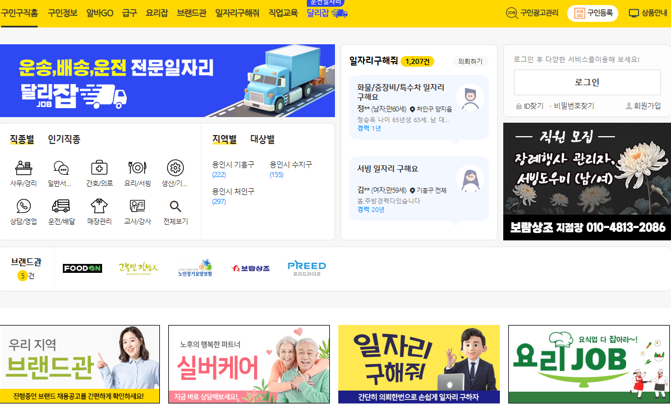Open the 간호/의료 category icon
Screen dimensions: 671x404
pyautogui.click(x=99, y=168)
